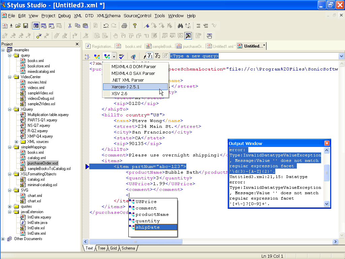Undo the last edit
This screenshot has height=259, width=345.
106,26
